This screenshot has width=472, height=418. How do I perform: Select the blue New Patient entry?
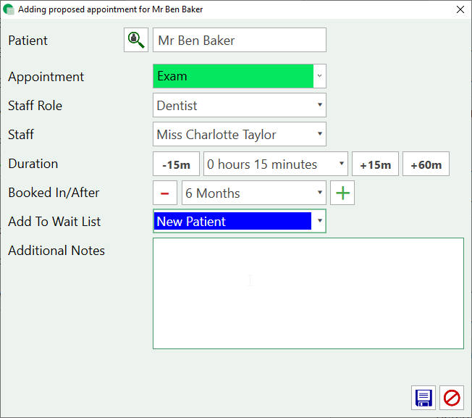point(232,221)
